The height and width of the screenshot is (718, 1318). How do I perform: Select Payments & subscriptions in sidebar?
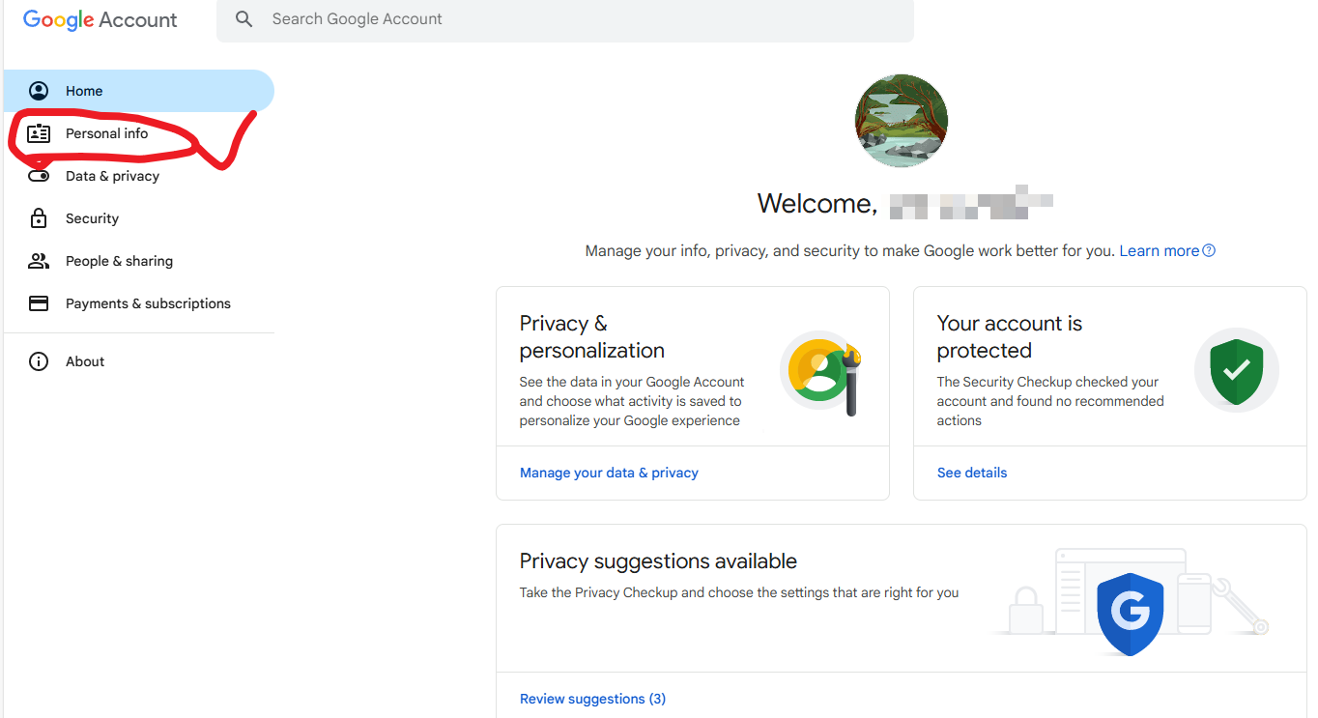(x=148, y=303)
